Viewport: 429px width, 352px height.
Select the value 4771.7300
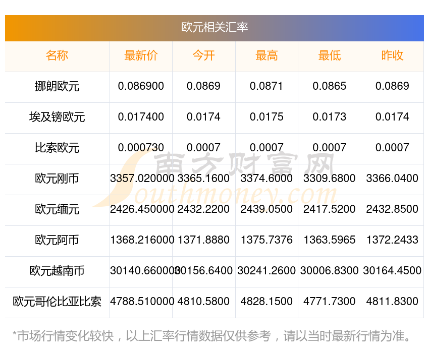click(330, 302)
